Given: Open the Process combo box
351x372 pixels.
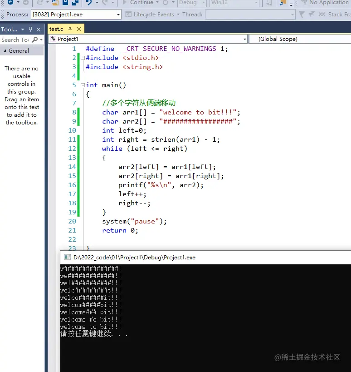Looking at the screenshot, I should tap(76, 15).
